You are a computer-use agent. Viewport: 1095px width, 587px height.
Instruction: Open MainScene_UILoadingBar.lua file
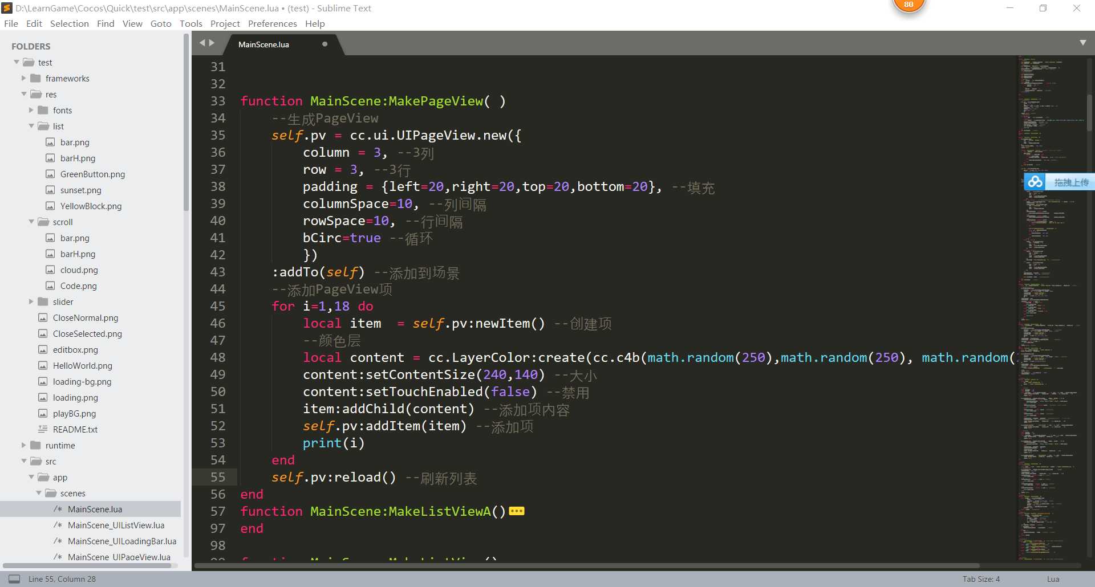(122, 541)
